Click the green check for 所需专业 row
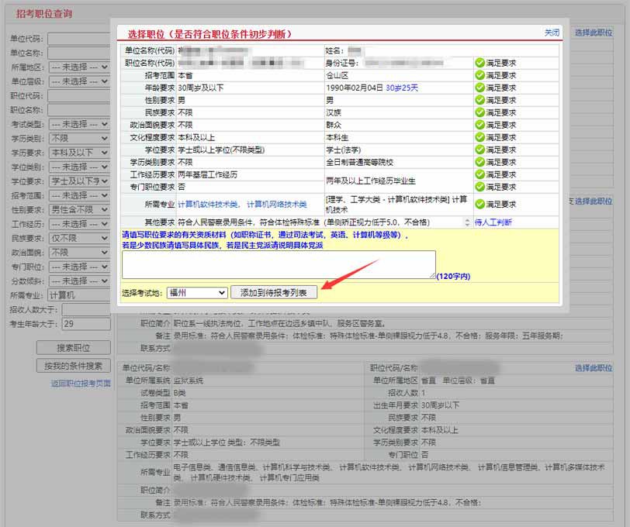The image size is (630, 527). 479,204
